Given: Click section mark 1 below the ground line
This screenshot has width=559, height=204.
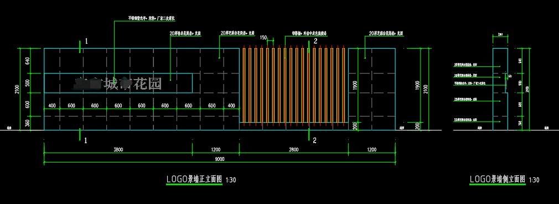Looking at the screenshot, I should (x=86, y=140).
